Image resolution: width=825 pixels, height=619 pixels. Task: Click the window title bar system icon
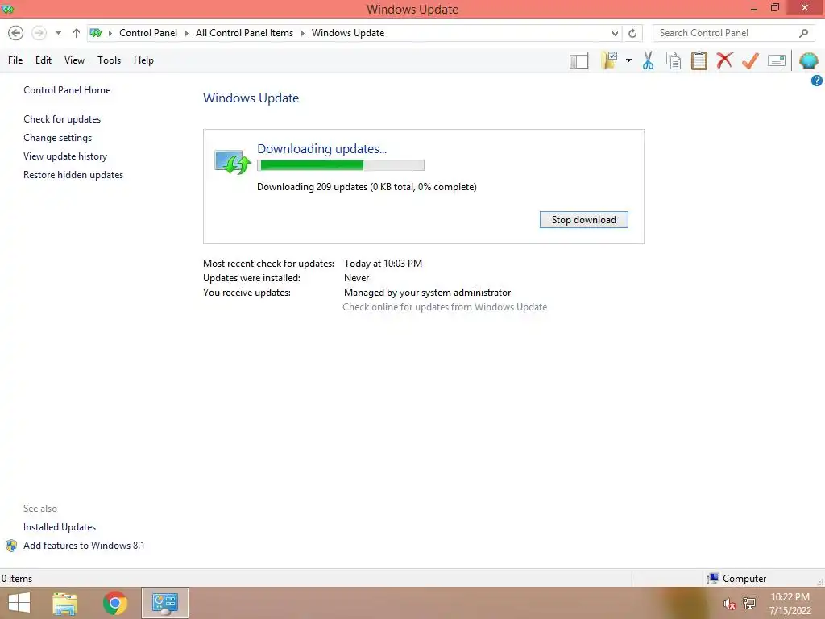[7, 9]
